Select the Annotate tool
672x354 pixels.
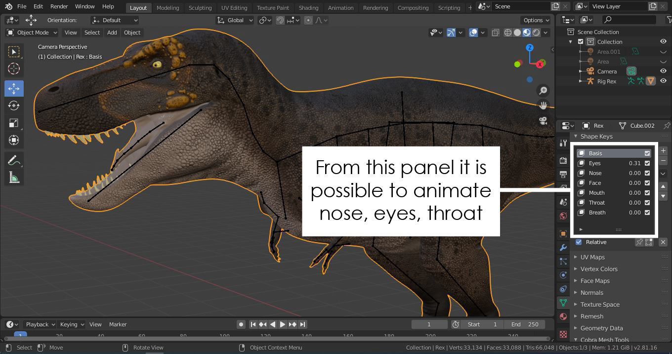(x=14, y=160)
